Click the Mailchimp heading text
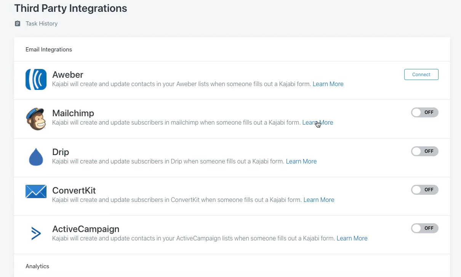461x277 pixels. point(73,113)
